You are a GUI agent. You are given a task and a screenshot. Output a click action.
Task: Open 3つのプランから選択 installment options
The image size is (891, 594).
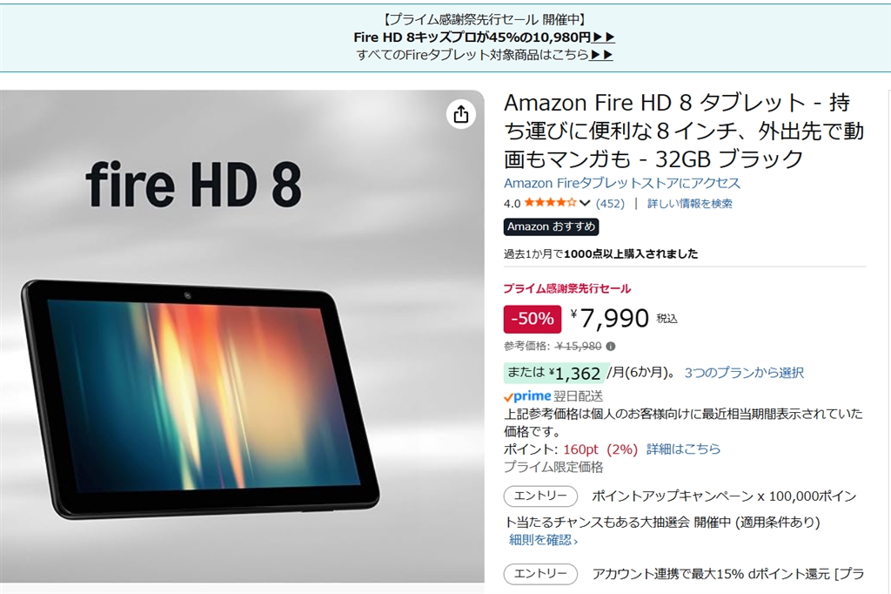(x=744, y=373)
